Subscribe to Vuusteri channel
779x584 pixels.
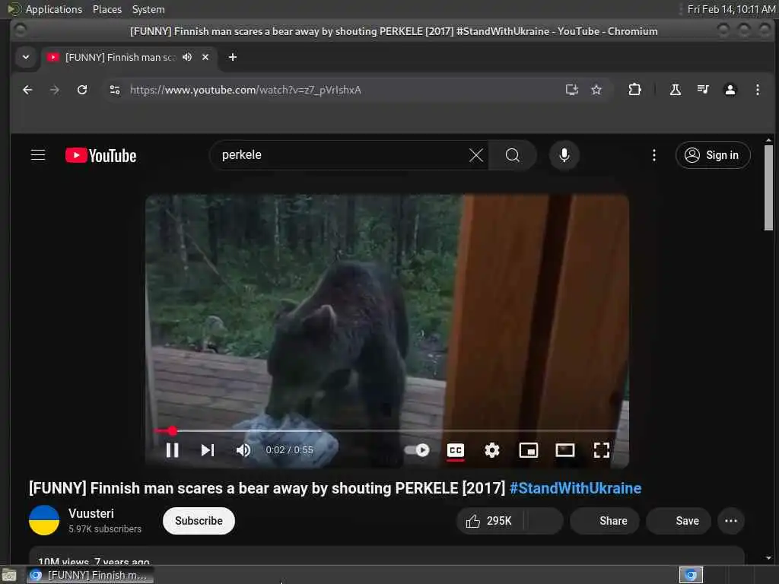point(199,520)
